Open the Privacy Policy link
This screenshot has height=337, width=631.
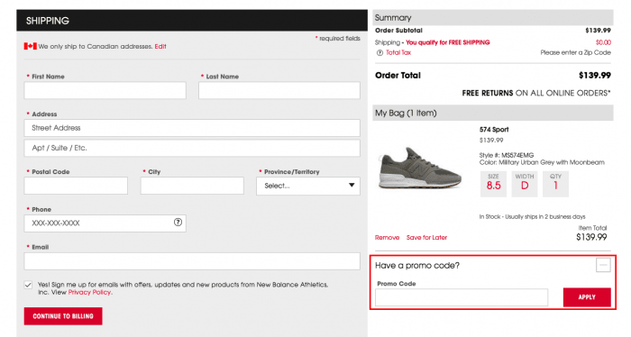pos(89,292)
